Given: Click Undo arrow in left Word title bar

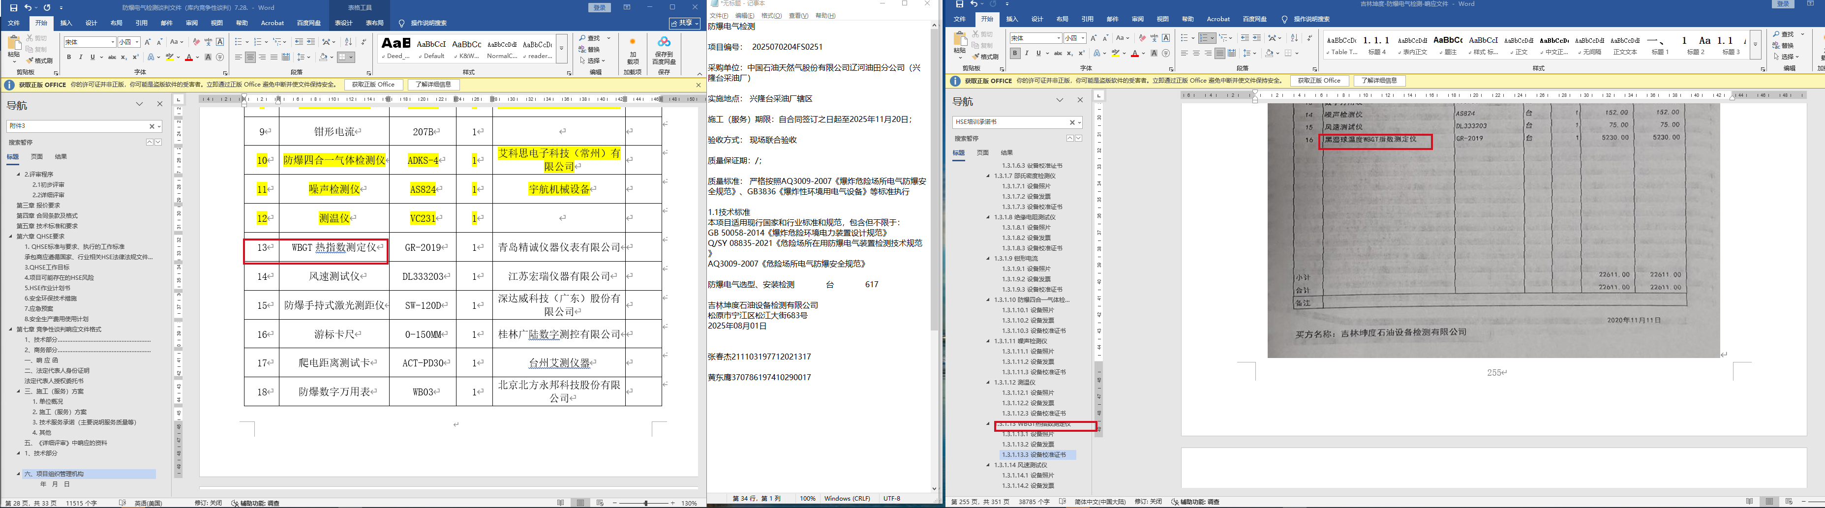Looking at the screenshot, I should click(29, 7).
